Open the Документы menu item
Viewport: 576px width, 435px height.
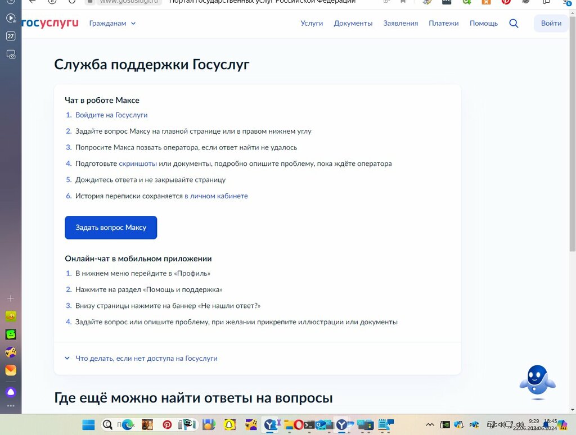tap(353, 24)
